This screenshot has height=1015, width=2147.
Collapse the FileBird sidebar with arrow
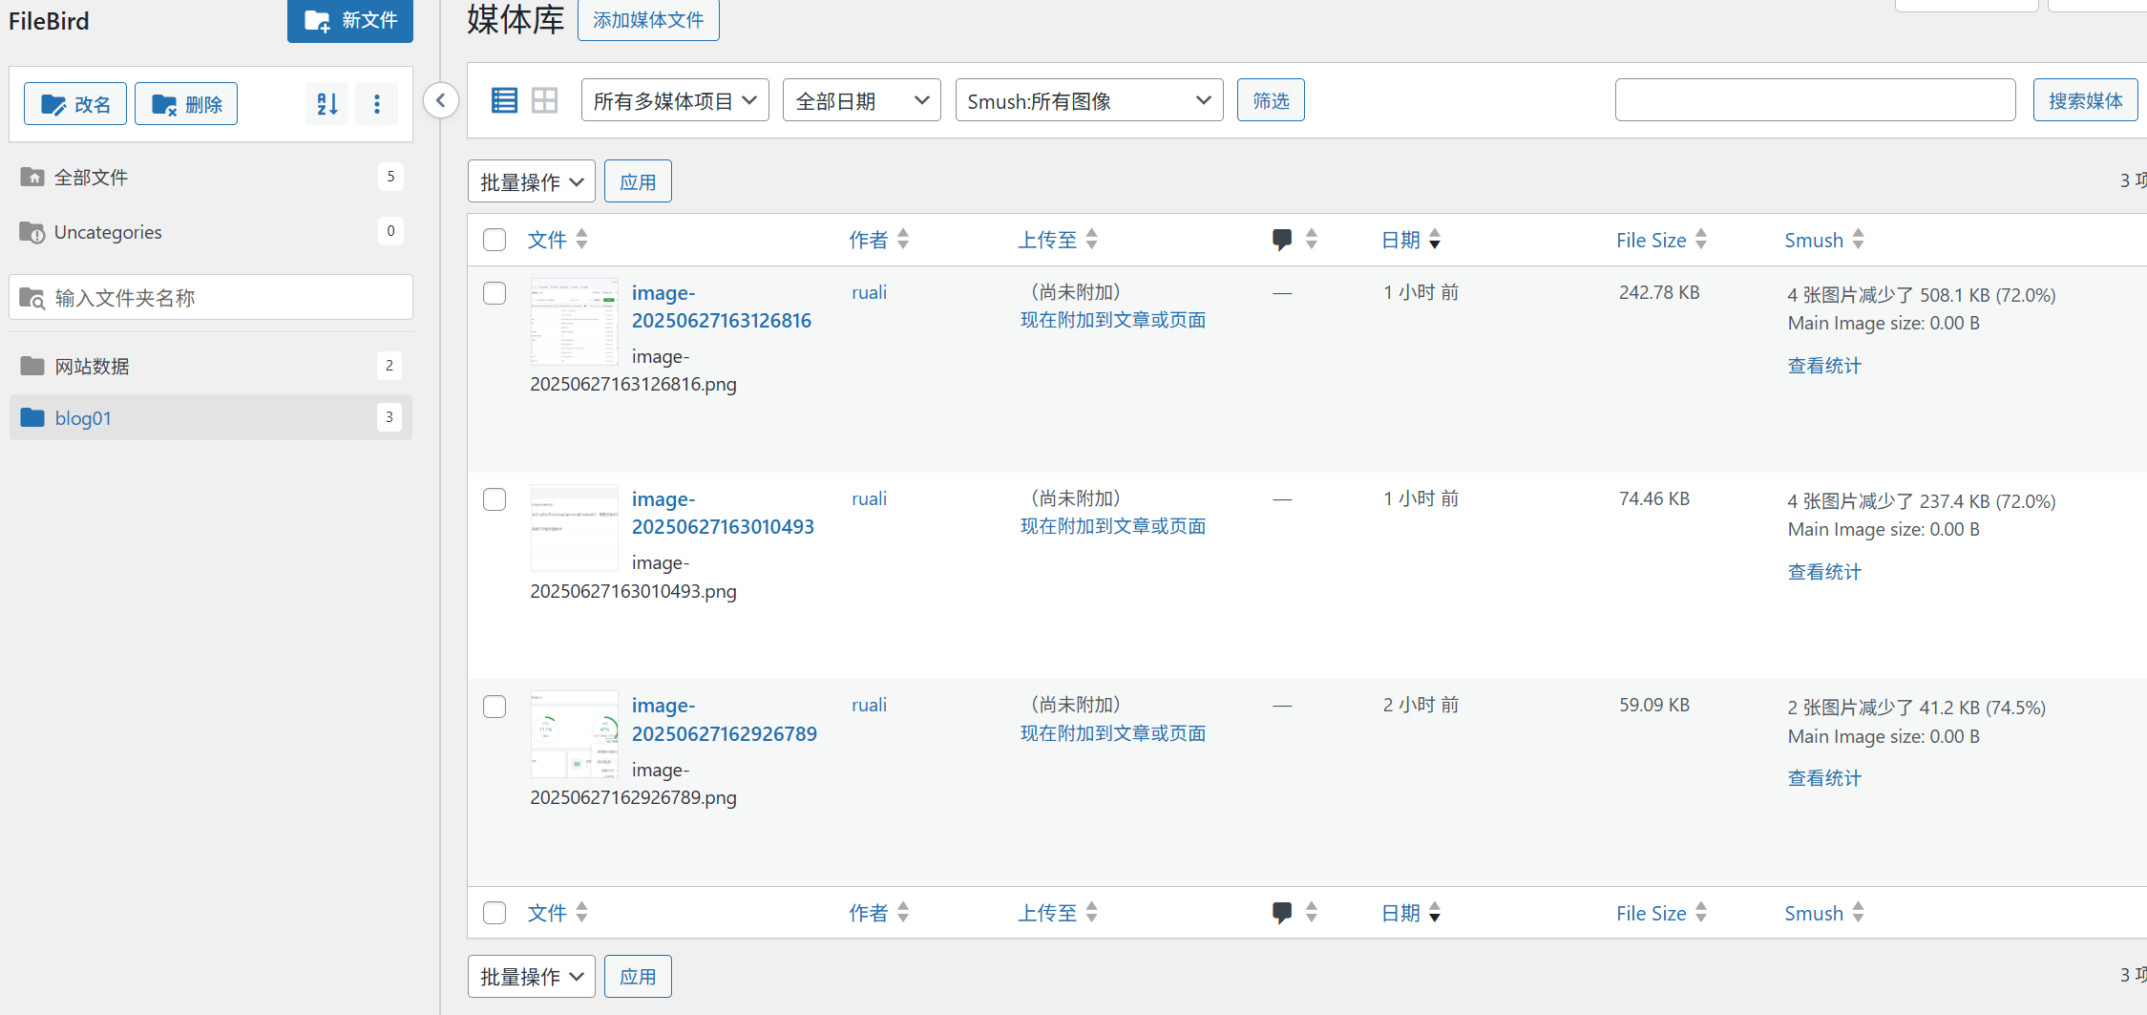(x=440, y=100)
